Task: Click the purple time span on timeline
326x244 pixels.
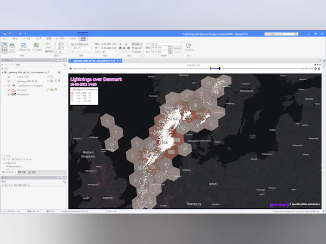Action: point(215,68)
